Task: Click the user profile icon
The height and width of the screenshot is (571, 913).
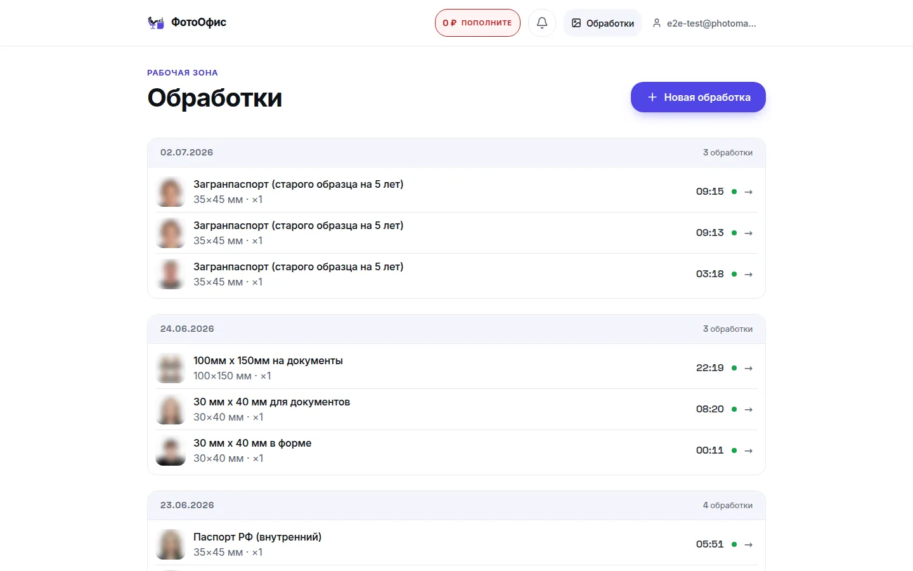Action: point(657,23)
